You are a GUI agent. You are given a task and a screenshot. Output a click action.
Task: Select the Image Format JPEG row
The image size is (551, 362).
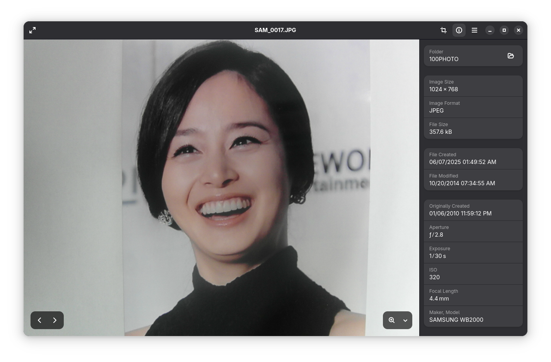tap(473, 107)
